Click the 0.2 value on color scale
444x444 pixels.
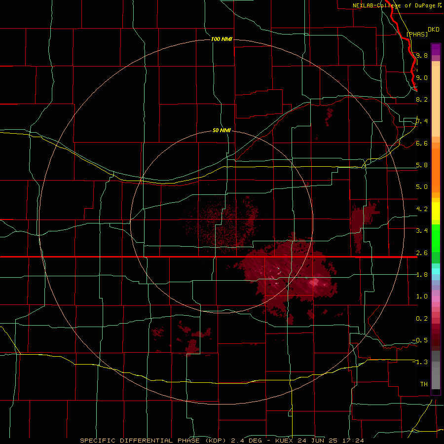tap(422, 319)
